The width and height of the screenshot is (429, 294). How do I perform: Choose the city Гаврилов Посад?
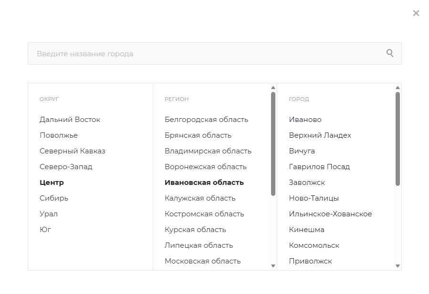coord(319,167)
